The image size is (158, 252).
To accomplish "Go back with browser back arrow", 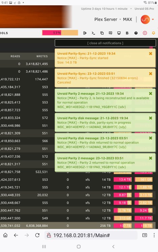I will coord(16,235).
